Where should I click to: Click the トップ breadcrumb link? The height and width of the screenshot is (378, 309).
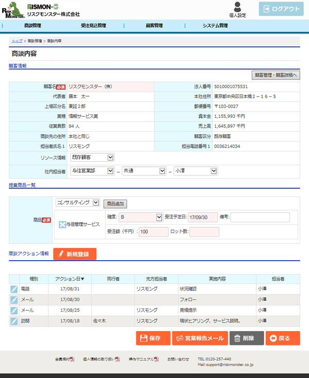click(16, 40)
